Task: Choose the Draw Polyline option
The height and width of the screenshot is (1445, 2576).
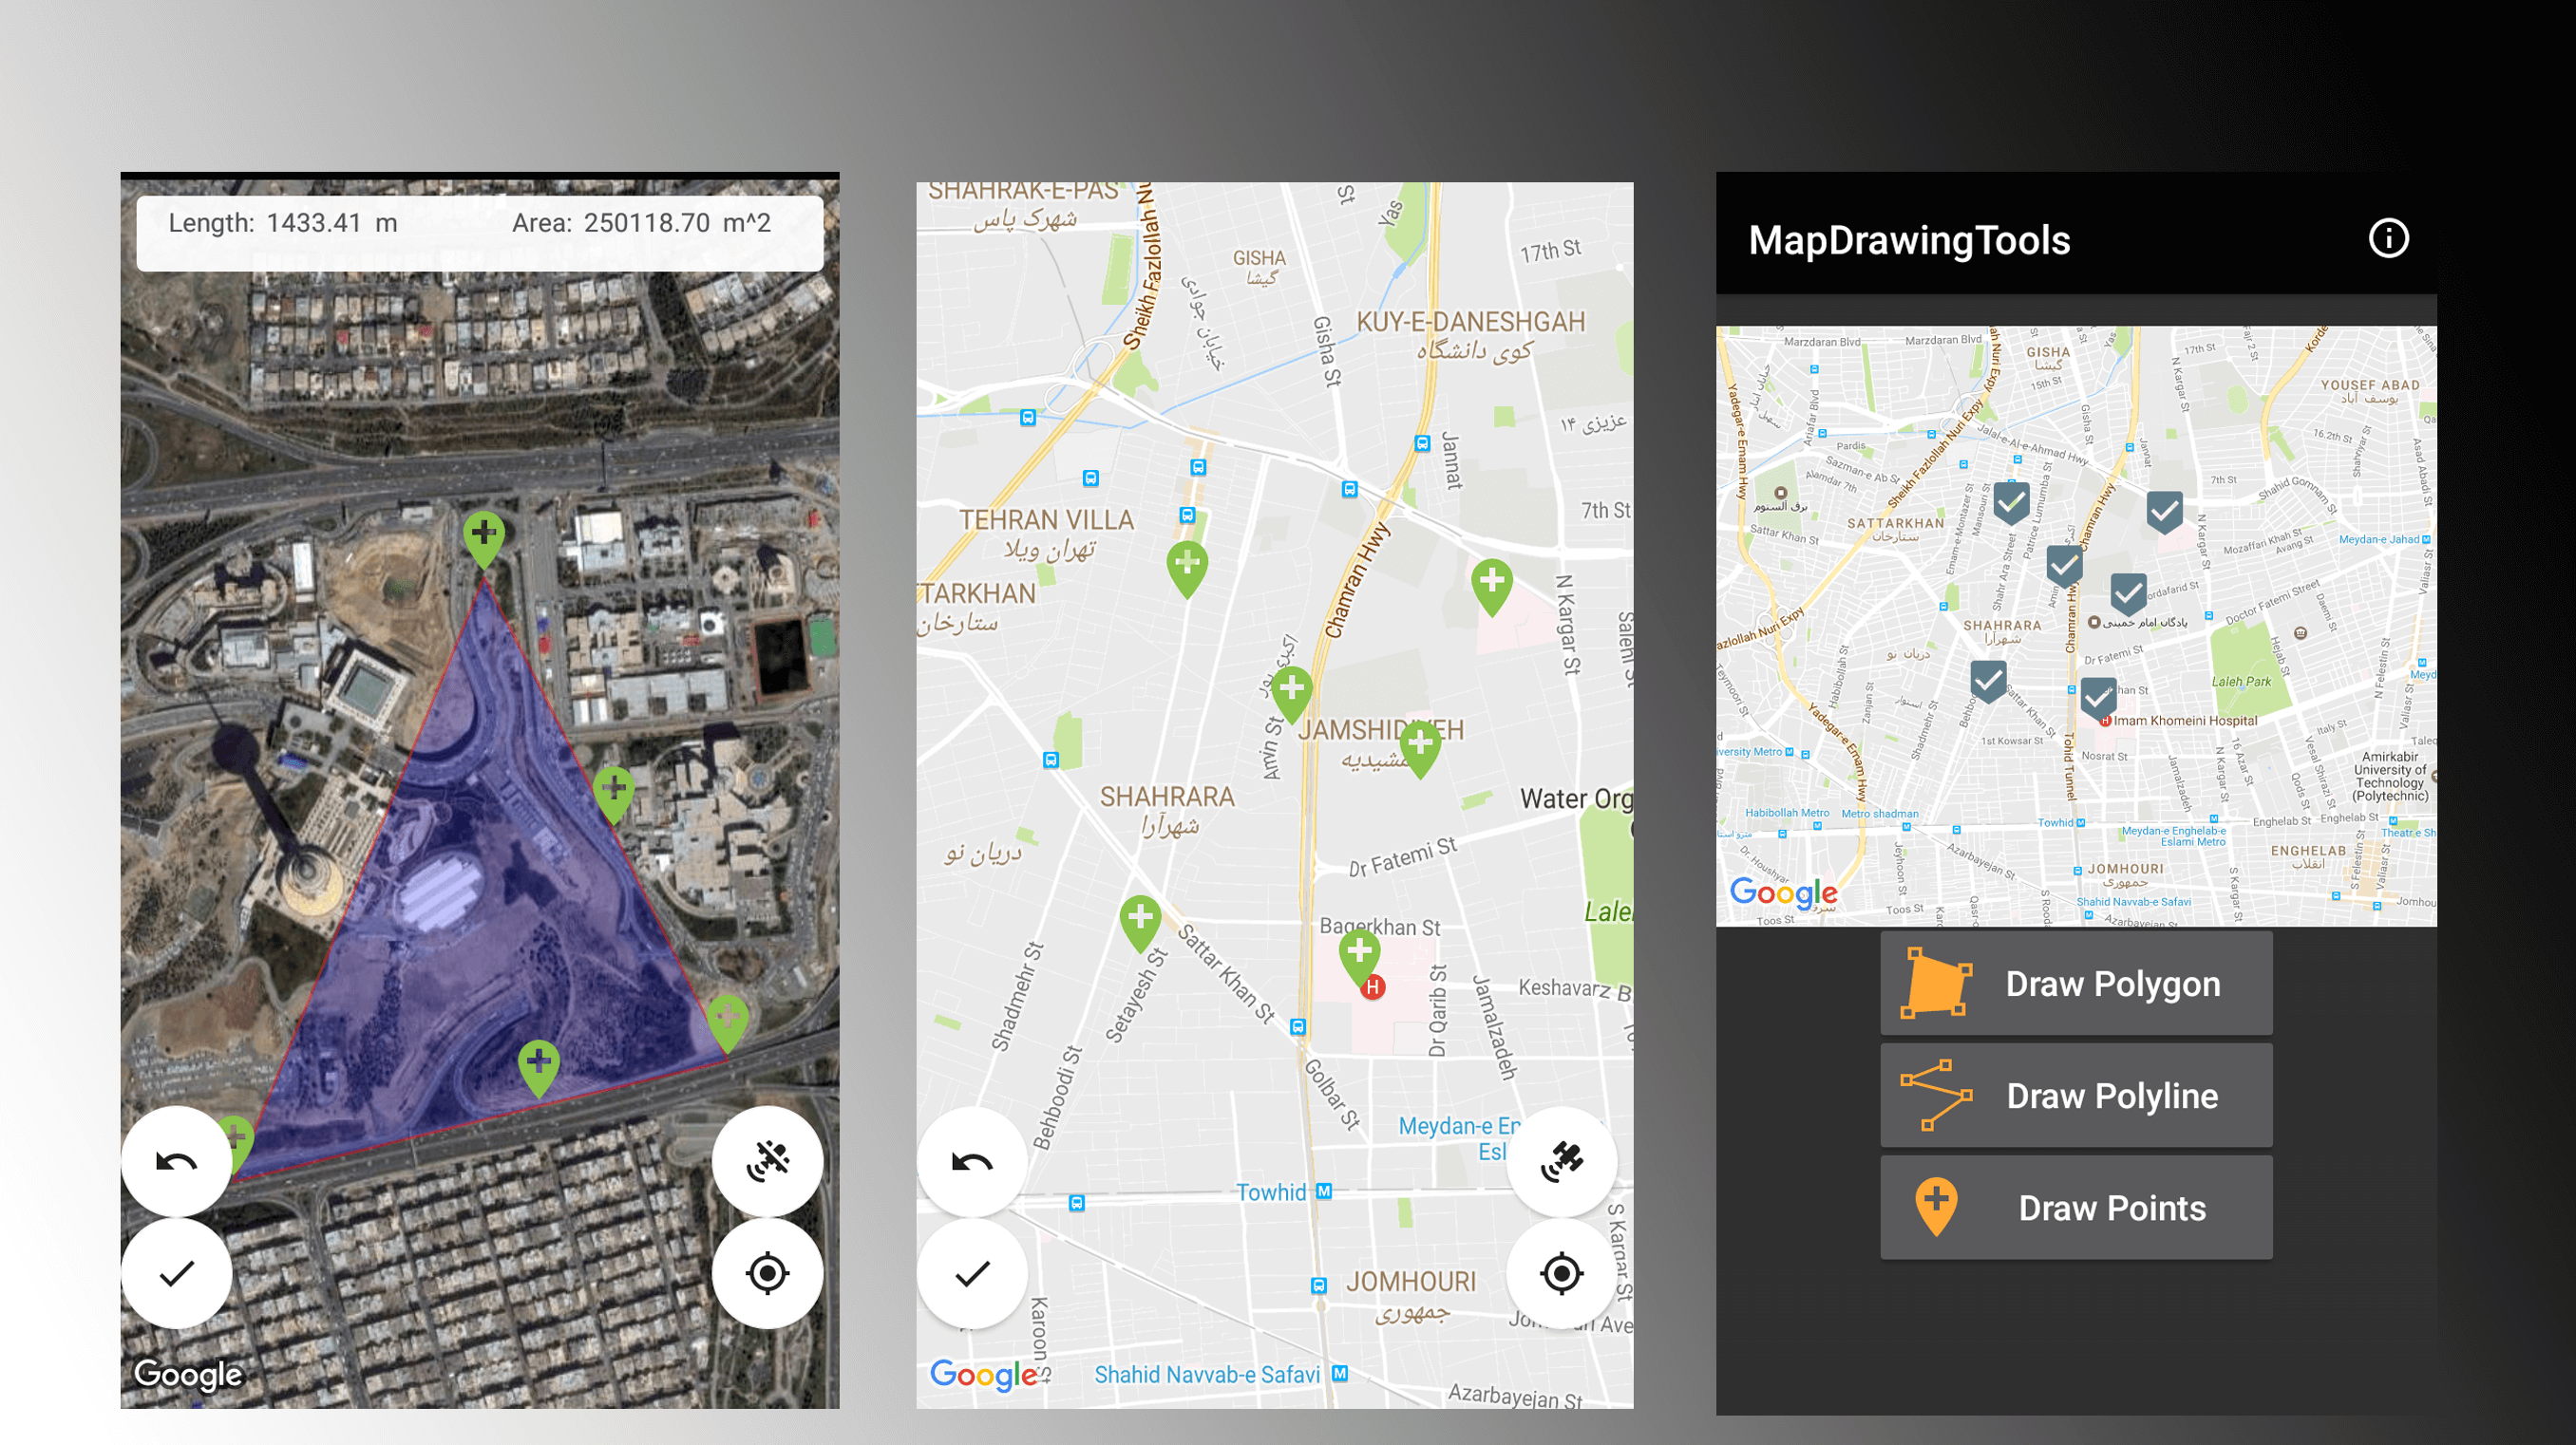Action: [x=2076, y=1096]
